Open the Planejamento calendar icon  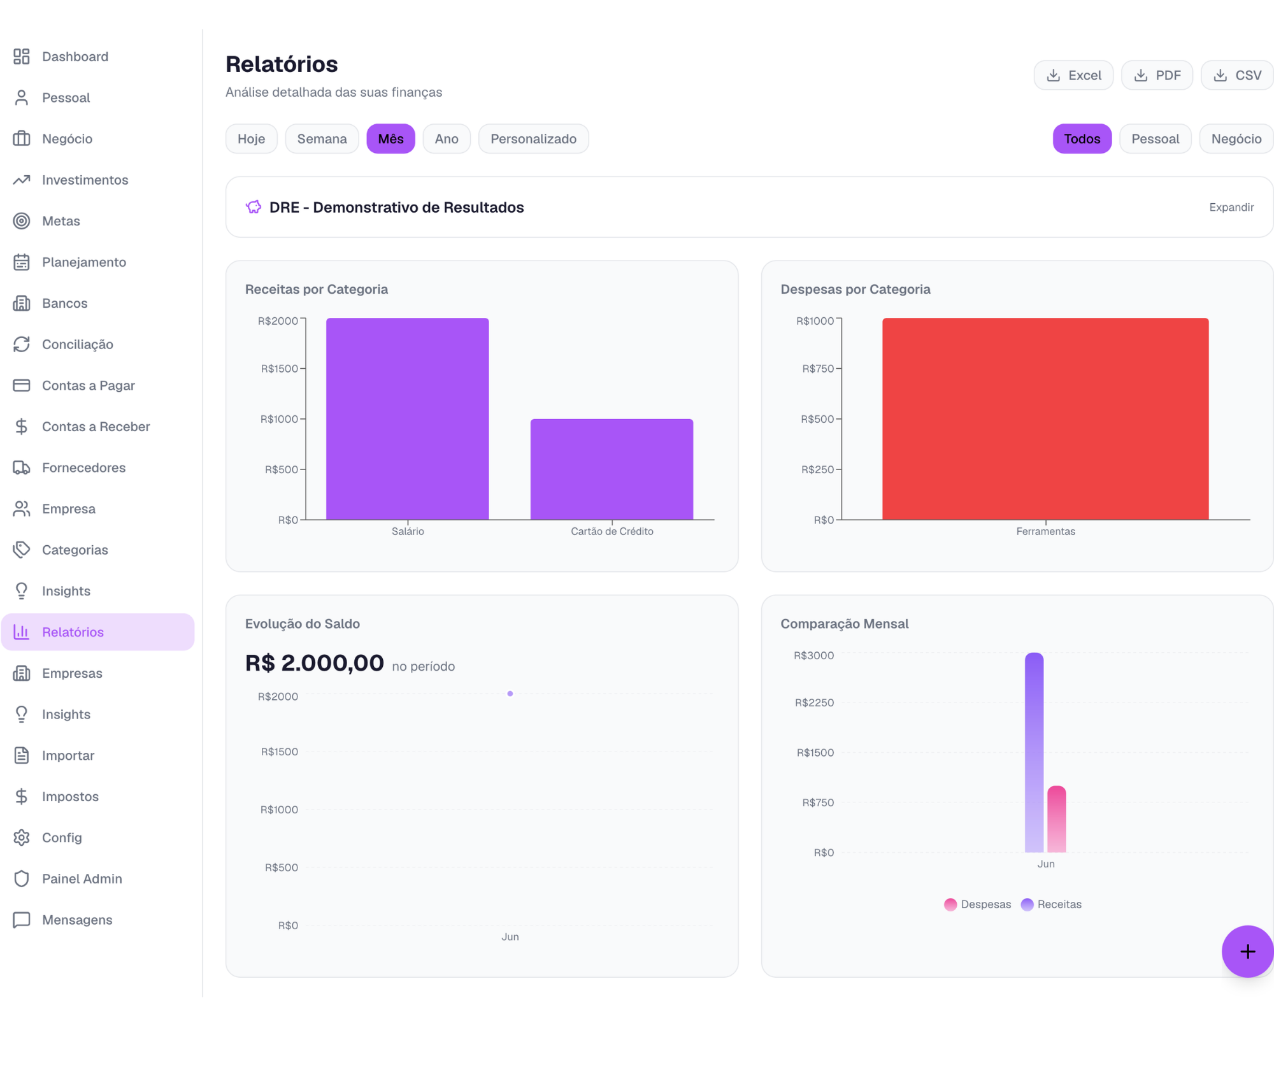coord(22,262)
